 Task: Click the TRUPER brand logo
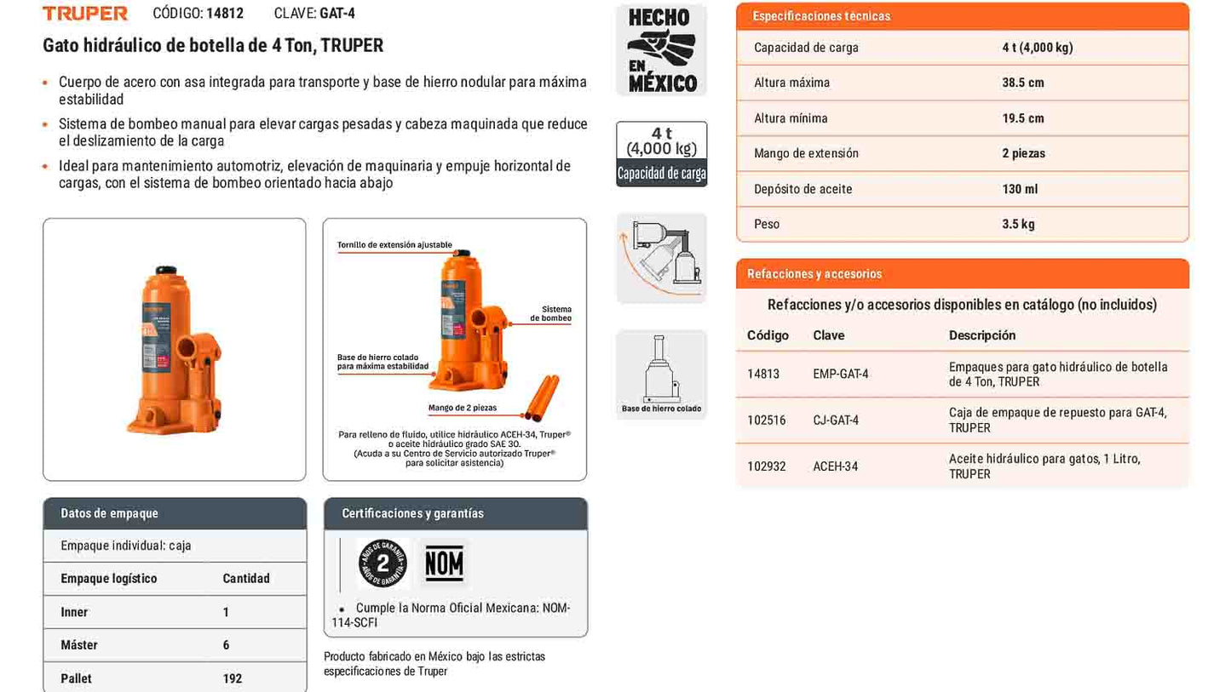(85, 14)
